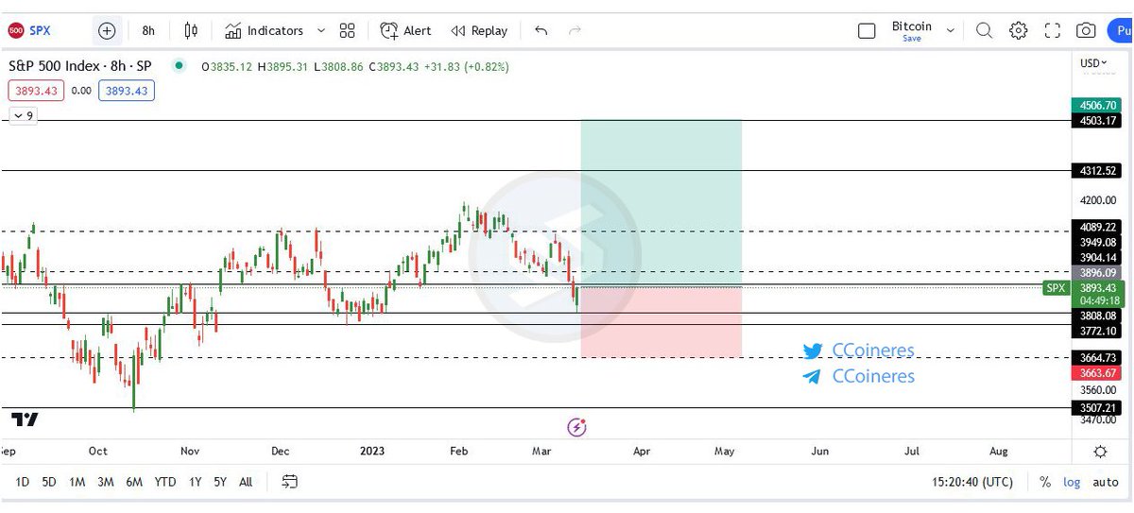Change the 8h chart interval
Viewport: 1134px width, 513px height.
click(x=148, y=30)
